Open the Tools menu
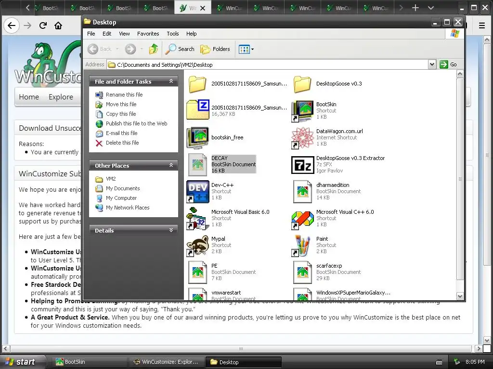 click(173, 34)
